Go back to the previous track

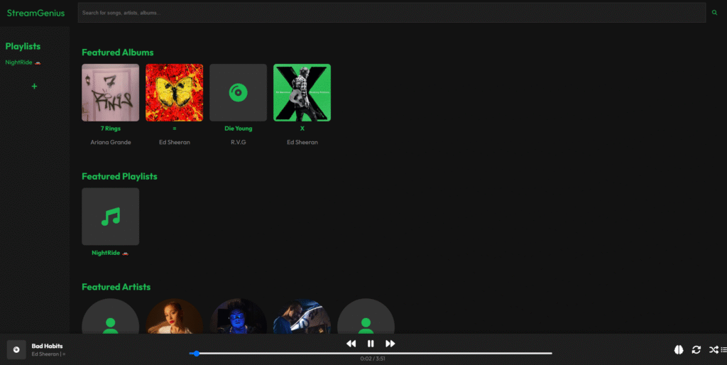pyautogui.click(x=351, y=344)
